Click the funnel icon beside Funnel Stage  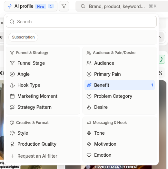[x=12, y=63]
